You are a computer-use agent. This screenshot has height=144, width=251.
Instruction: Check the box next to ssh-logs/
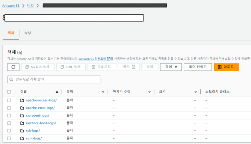click(x=9, y=131)
